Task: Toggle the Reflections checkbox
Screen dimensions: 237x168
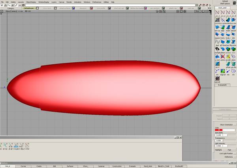Action: click(234, 157)
